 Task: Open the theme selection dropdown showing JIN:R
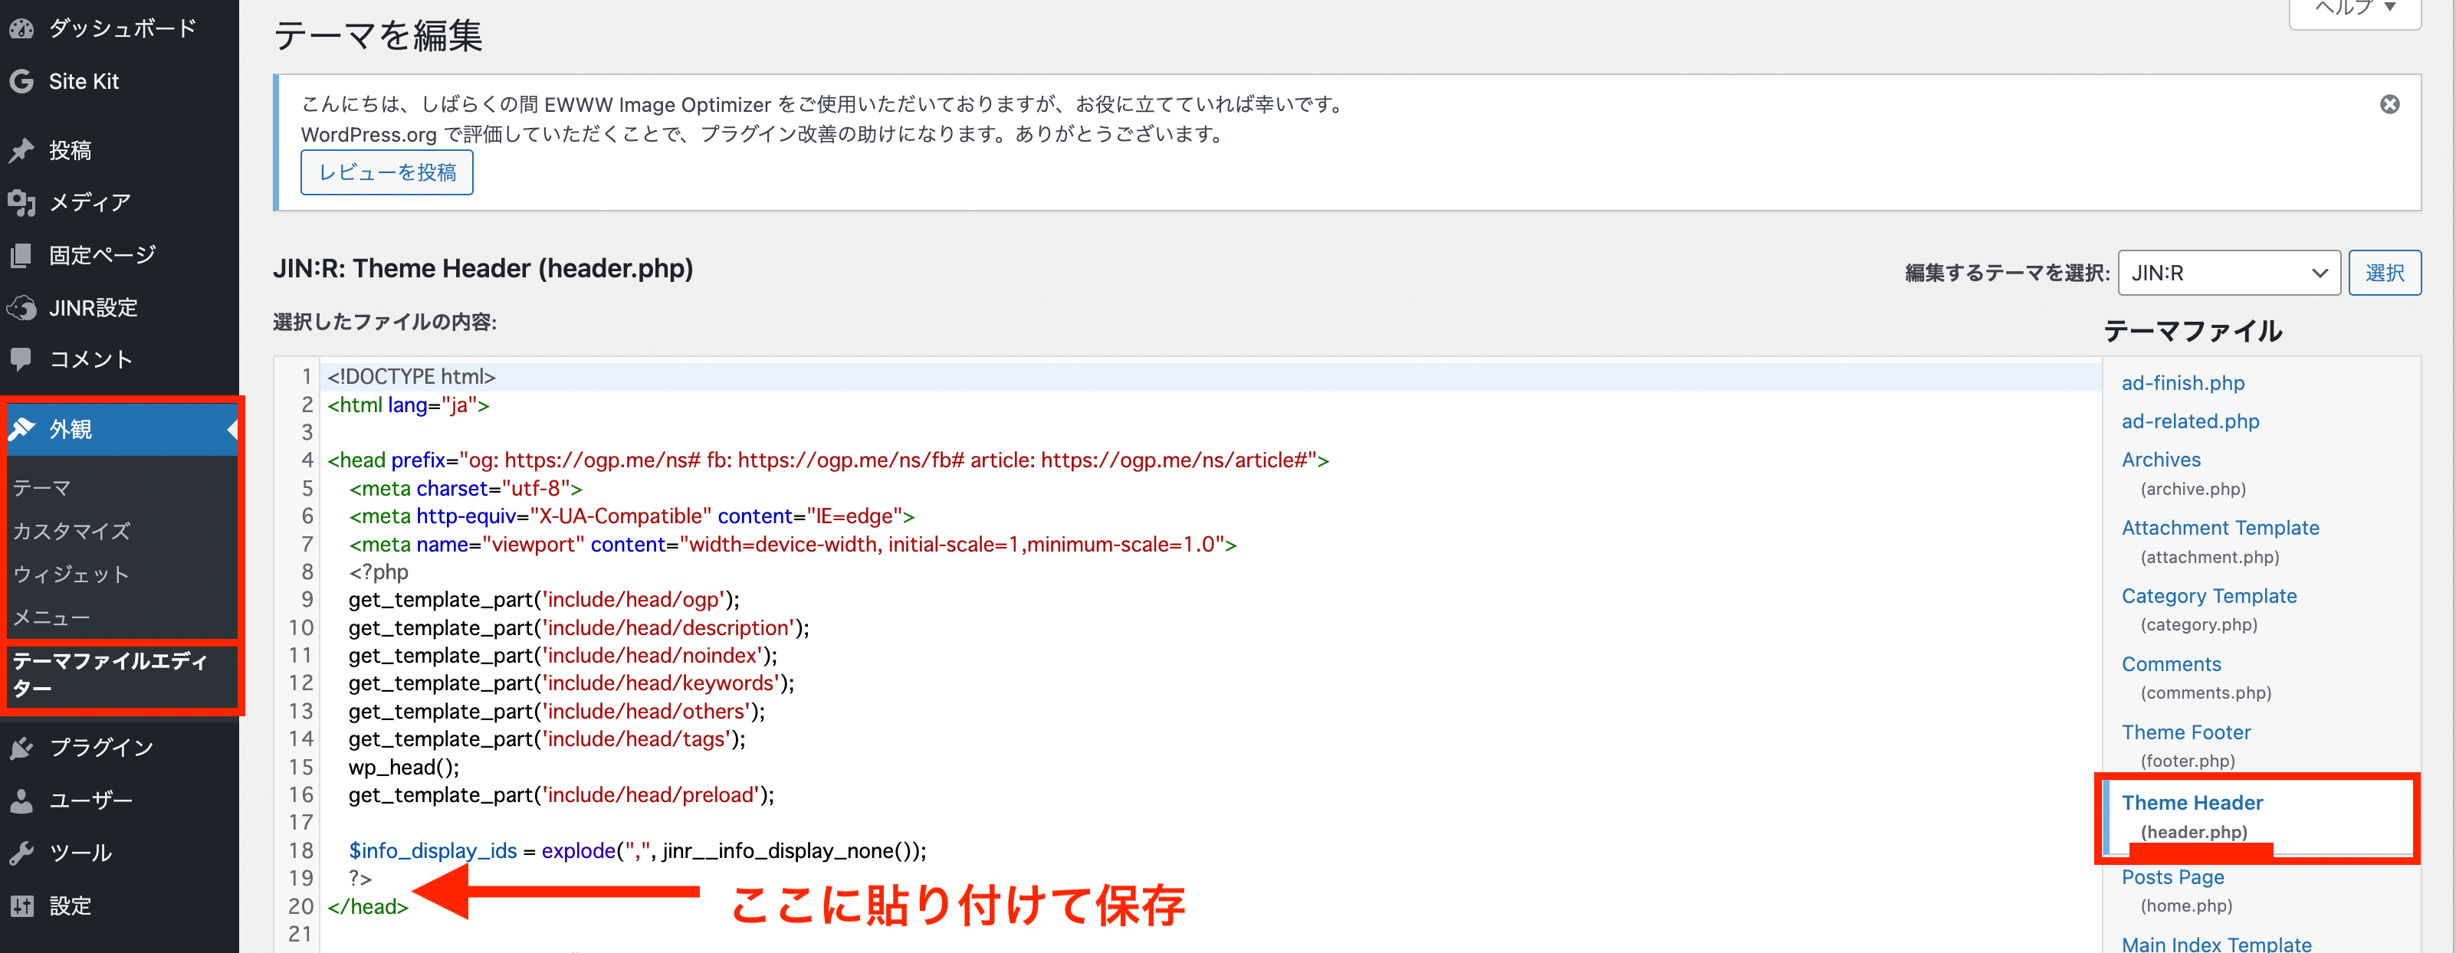pyautogui.click(x=2228, y=273)
